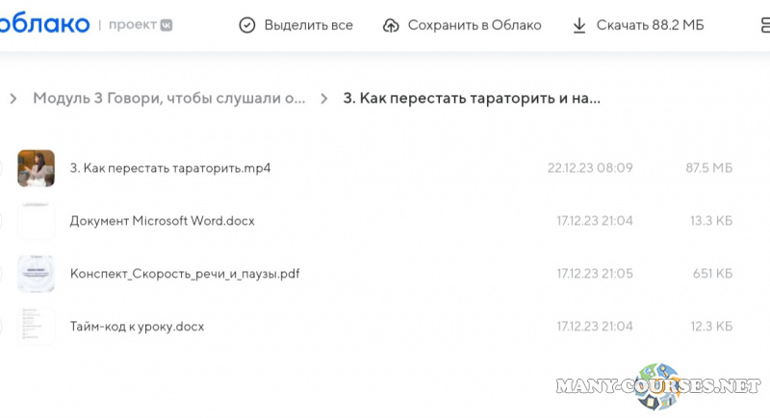Click the chevron before the current folder name
Viewport: 770px width, 418px height.
pyautogui.click(x=324, y=98)
